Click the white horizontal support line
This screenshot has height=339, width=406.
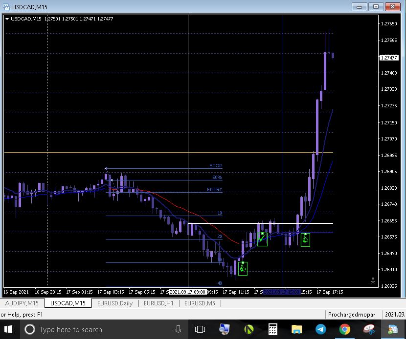(261, 223)
